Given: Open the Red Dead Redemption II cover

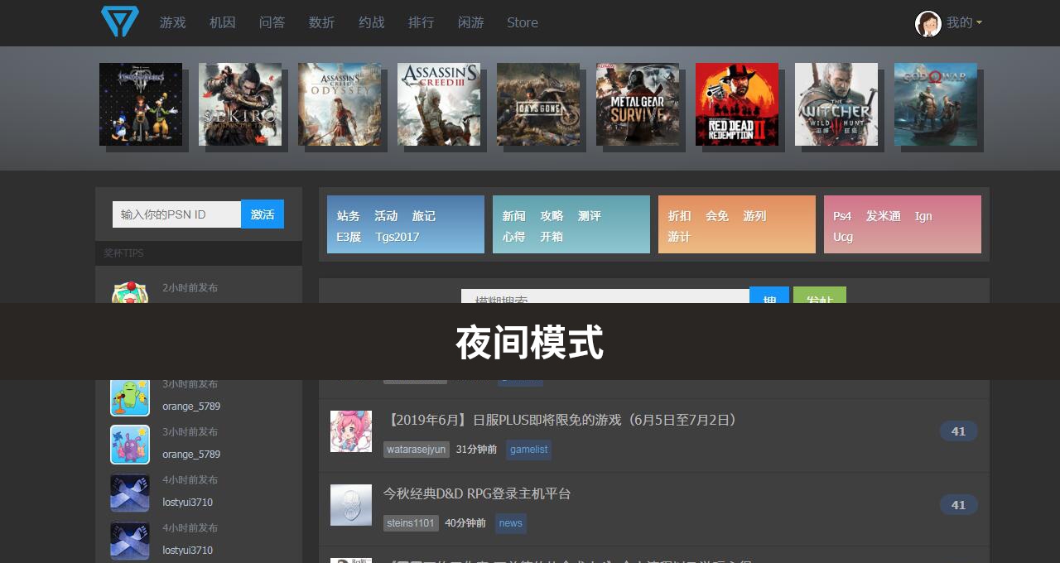Looking at the screenshot, I should (x=737, y=104).
